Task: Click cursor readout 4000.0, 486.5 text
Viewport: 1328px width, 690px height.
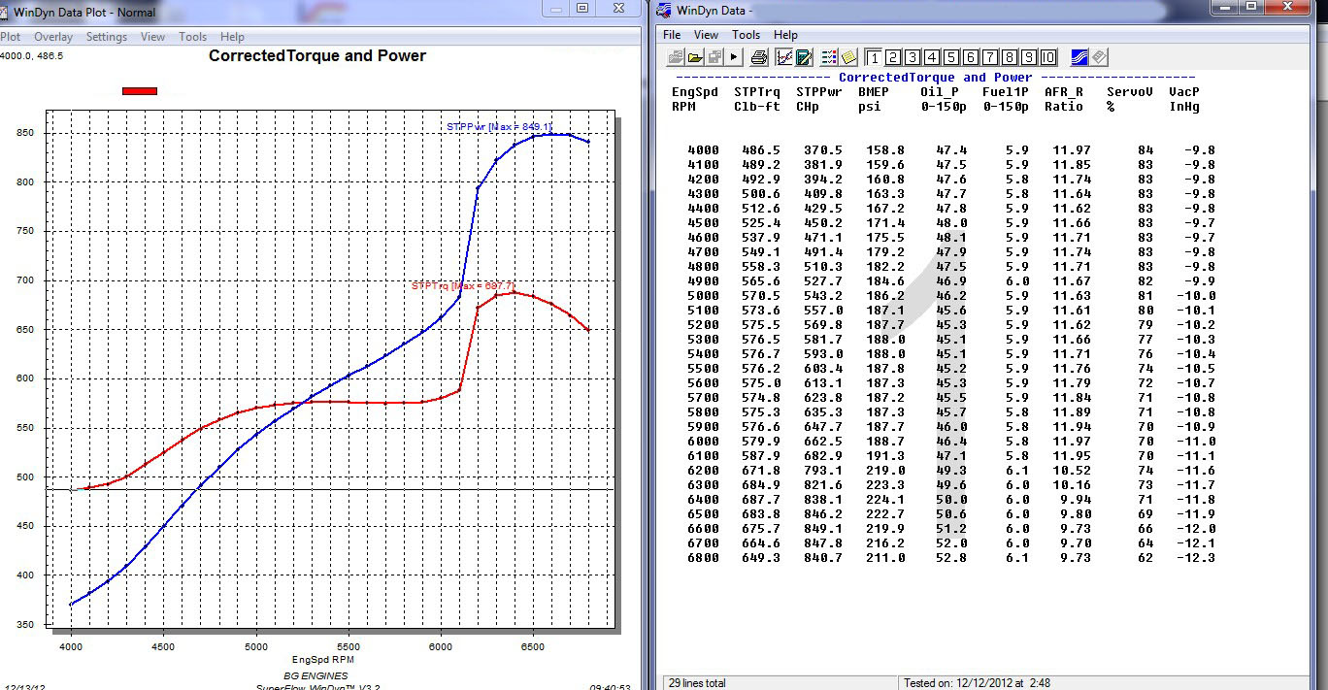Action: tap(32, 56)
